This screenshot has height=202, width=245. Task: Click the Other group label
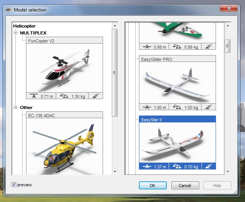pyautogui.click(x=26, y=108)
